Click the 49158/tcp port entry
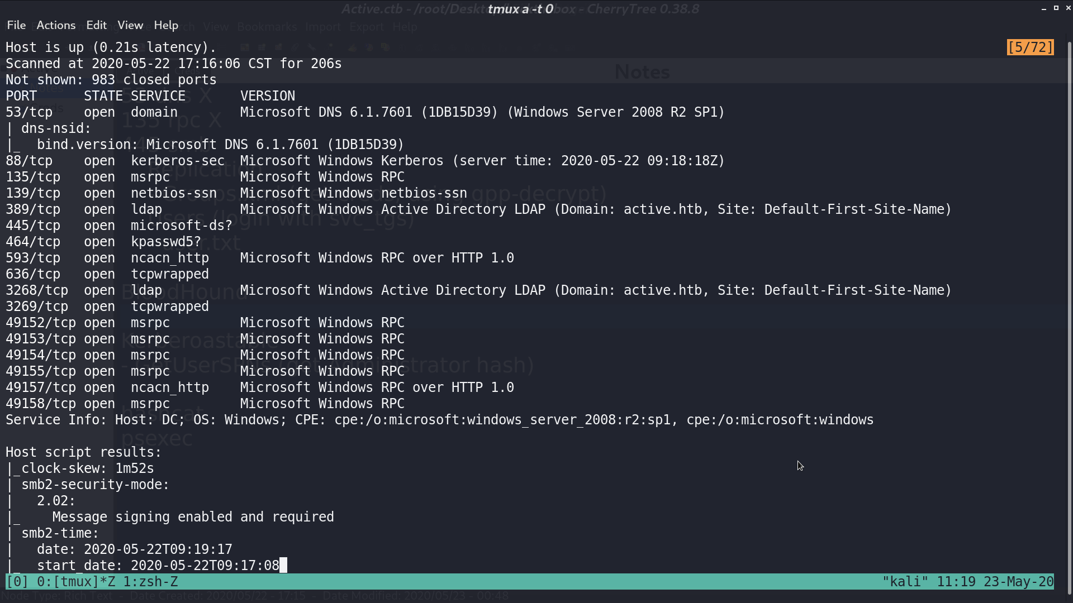 click(41, 404)
